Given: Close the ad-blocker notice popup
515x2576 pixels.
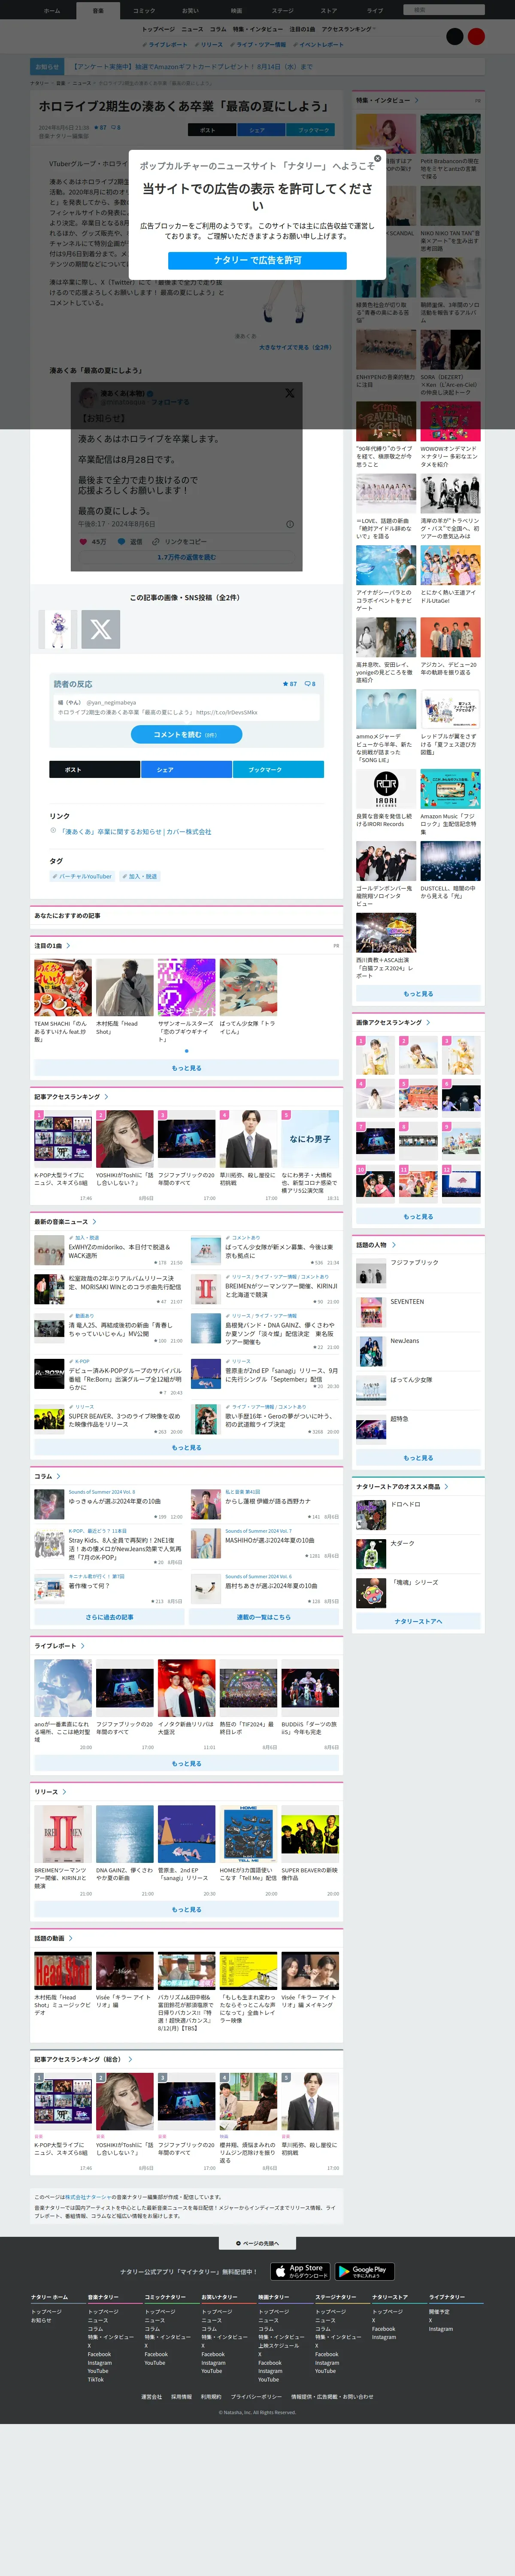Looking at the screenshot, I should point(377,158).
